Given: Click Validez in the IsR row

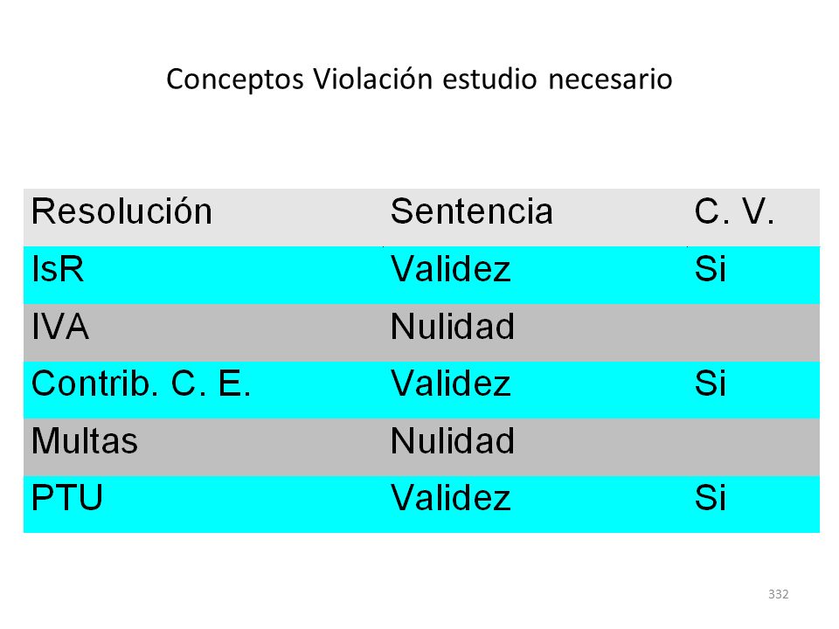Looking at the screenshot, I should coord(451,268).
